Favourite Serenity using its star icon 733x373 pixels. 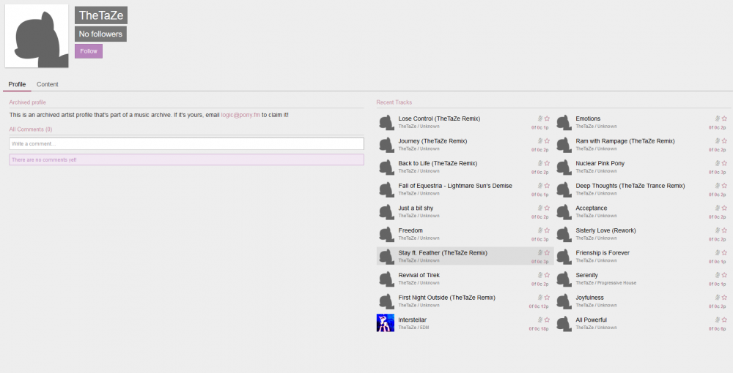click(724, 275)
